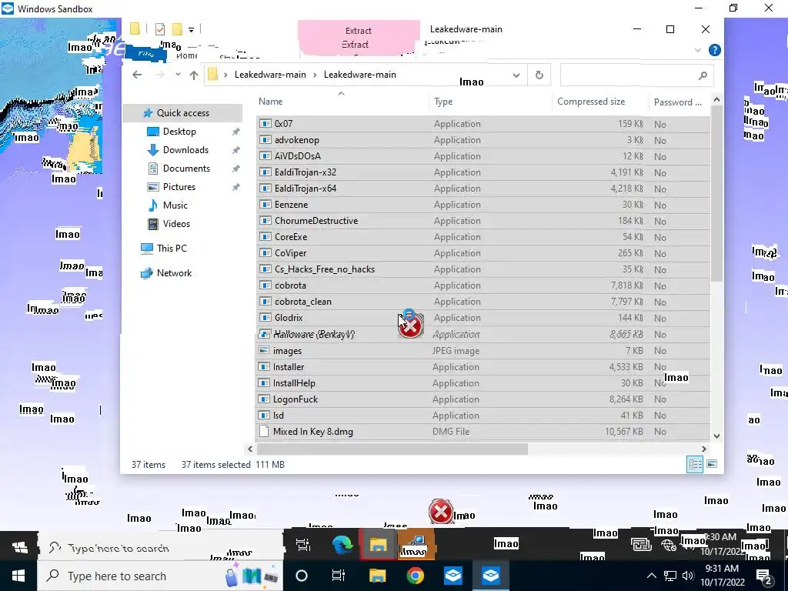
Task: Sort by Password column header
Action: [x=677, y=102]
